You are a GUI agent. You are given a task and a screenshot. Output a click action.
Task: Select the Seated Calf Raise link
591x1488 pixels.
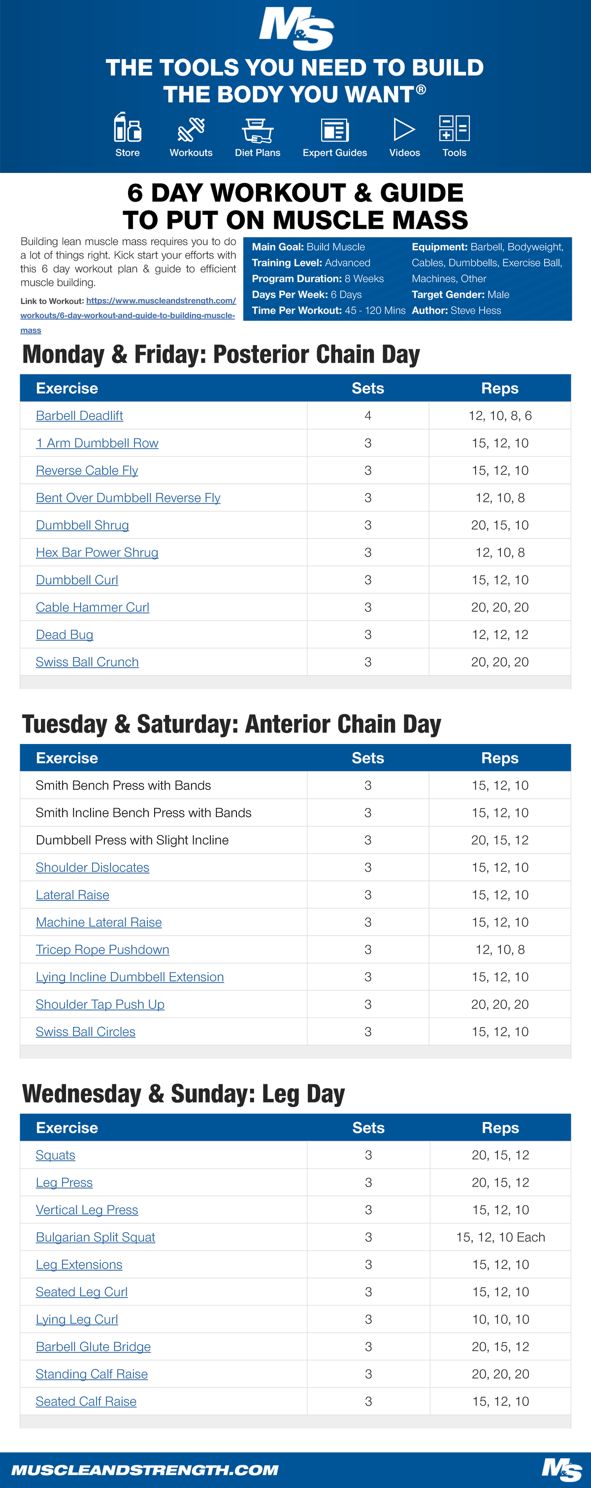click(86, 1401)
